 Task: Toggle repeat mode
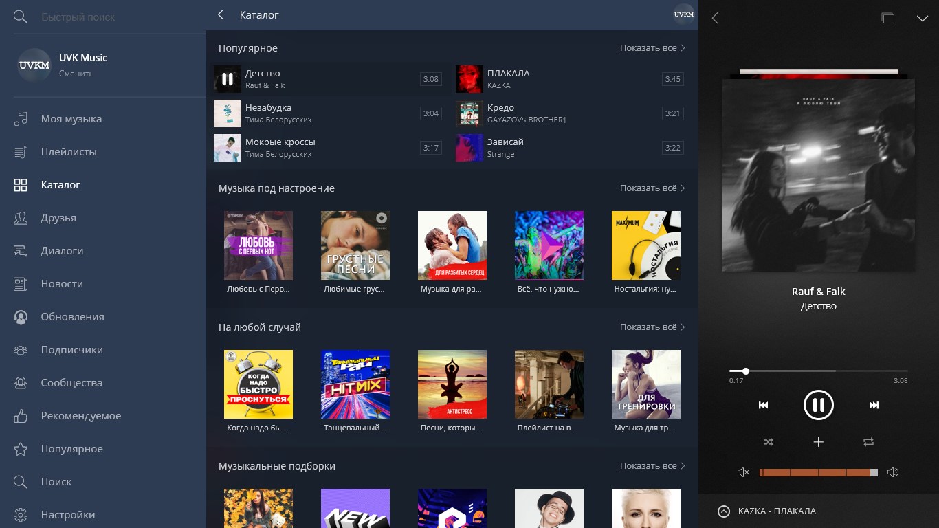click(x=869, y=442)
